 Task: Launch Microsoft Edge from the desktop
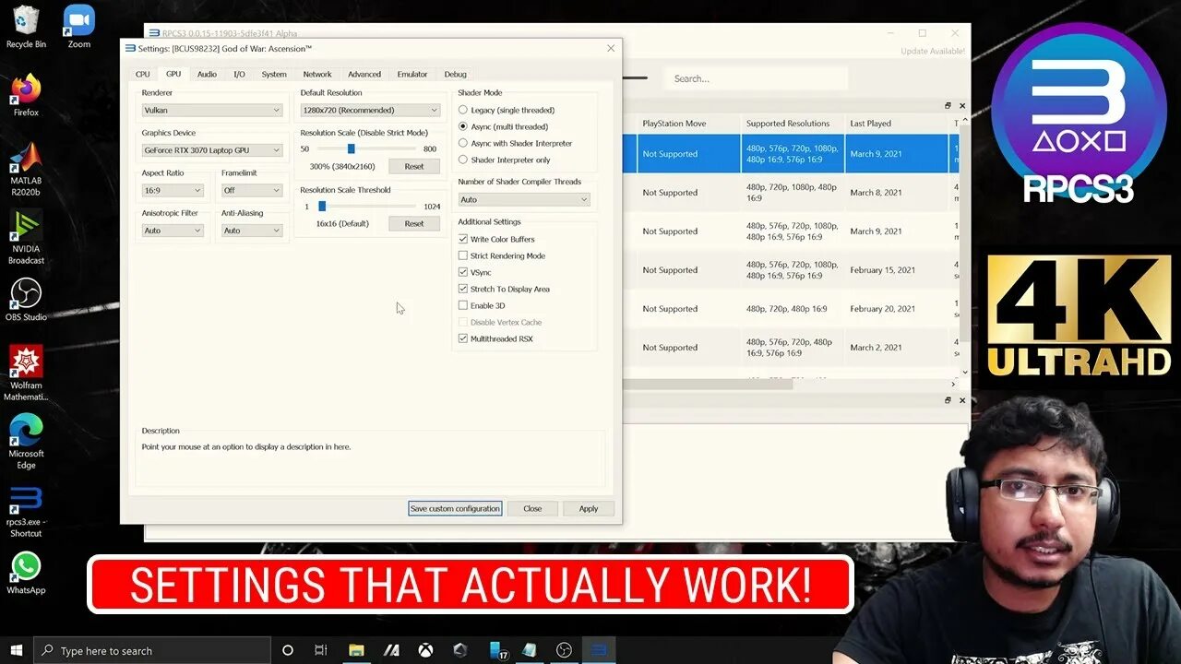pyautogui.click(x=26, y=443)
